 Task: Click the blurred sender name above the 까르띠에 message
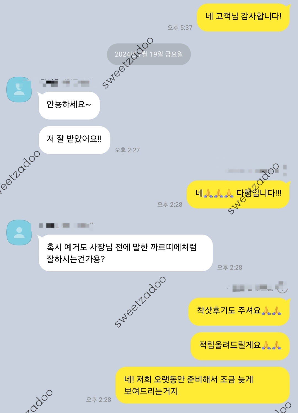coord(66,226)
